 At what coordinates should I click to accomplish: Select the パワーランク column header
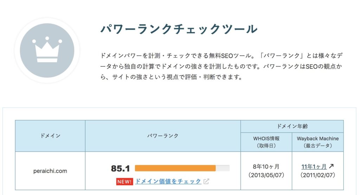(x=163, y=136)
